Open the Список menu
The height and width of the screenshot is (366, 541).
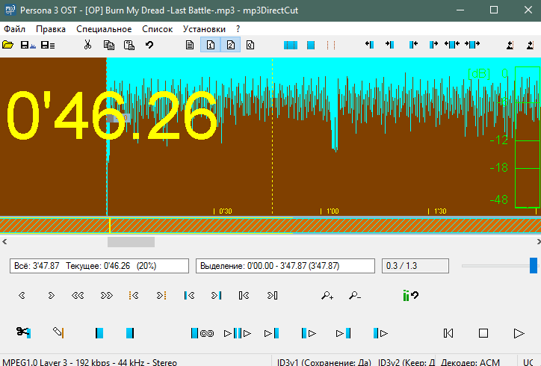point(158,29)
